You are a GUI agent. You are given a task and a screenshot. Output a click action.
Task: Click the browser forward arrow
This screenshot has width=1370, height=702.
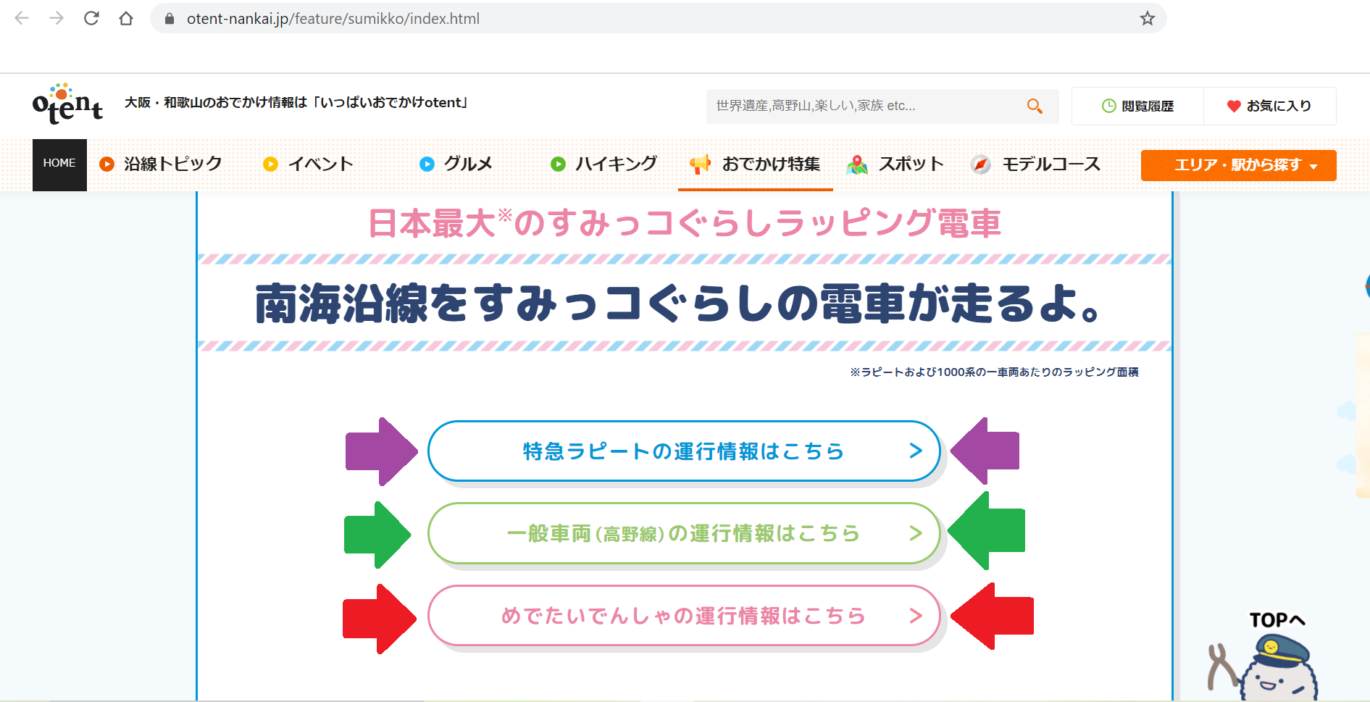(57, 18)
